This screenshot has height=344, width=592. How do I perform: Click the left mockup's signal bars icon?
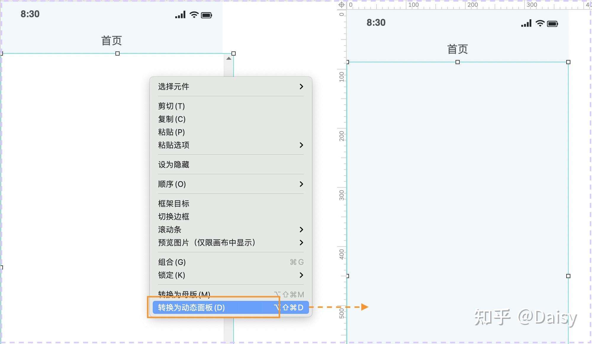coord(180,15)
